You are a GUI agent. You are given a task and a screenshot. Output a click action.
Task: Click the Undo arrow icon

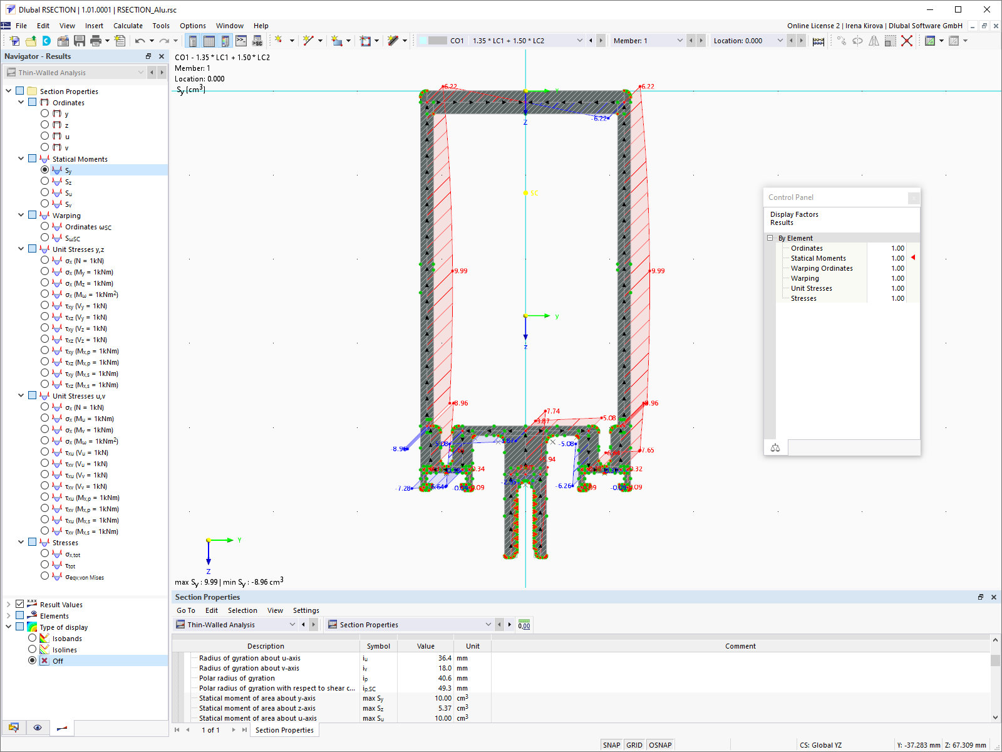click(140, 41)
